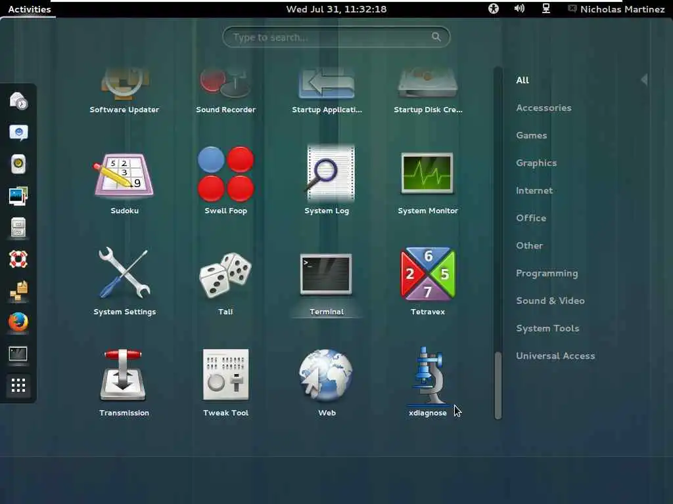Launch the Sound Recorder app
The image size is (673, 504).
pyautogui.click(x=226, y=90)
